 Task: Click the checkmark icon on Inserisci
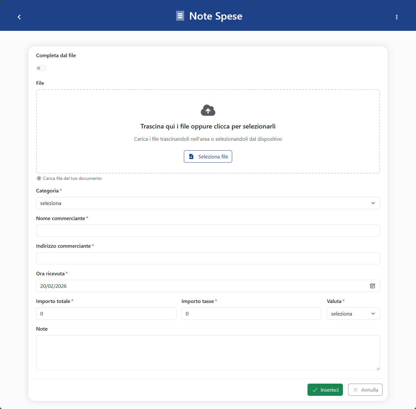[315, 390]
